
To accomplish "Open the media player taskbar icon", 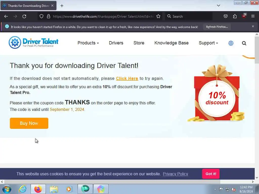I will click(69, 189).
